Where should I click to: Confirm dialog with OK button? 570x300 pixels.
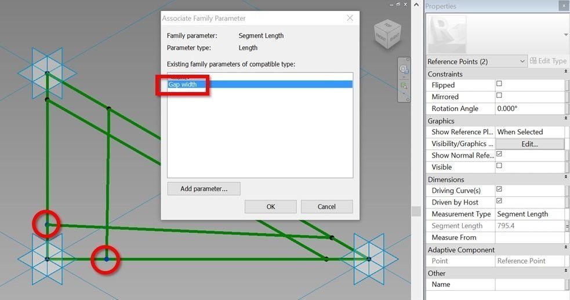(x=270, y=207)
